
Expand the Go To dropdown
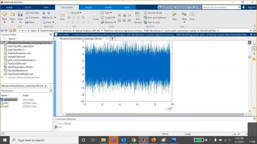coord(55,18)
